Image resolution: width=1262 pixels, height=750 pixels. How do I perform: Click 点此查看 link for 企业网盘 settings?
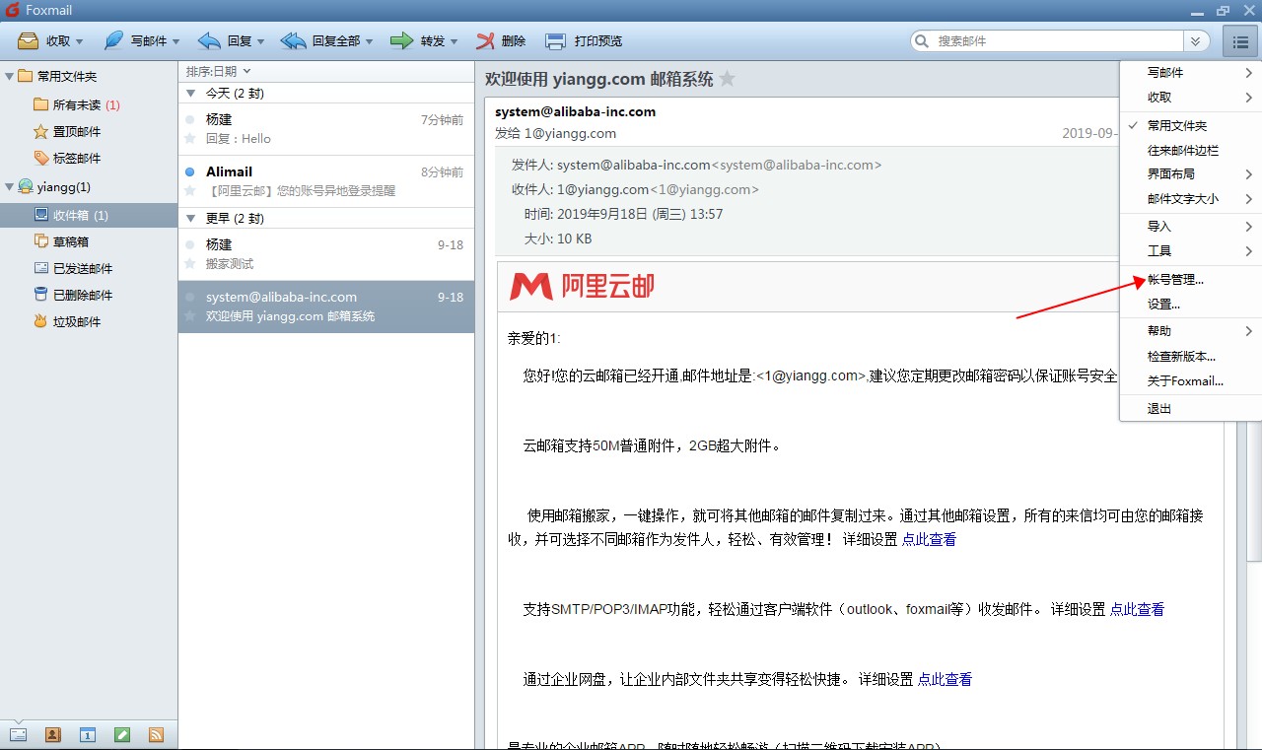tap(945, 679)
